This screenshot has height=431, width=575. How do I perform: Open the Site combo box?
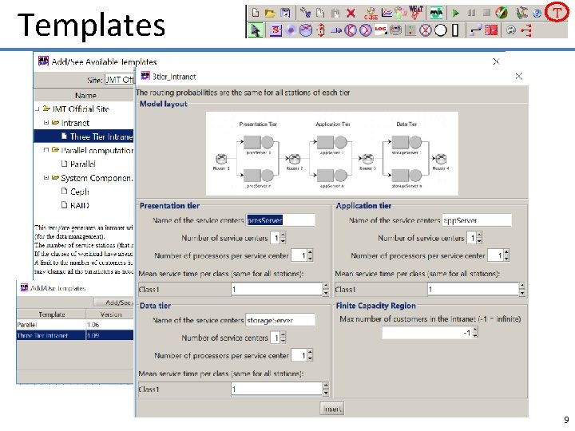119,80
